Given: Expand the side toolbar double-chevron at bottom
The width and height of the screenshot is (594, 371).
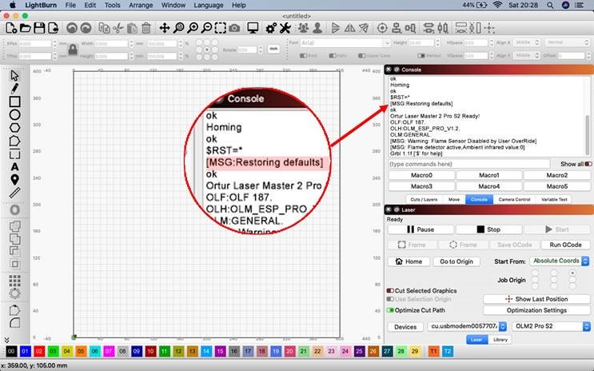Looking at the screenshot, I should point(6,340).
